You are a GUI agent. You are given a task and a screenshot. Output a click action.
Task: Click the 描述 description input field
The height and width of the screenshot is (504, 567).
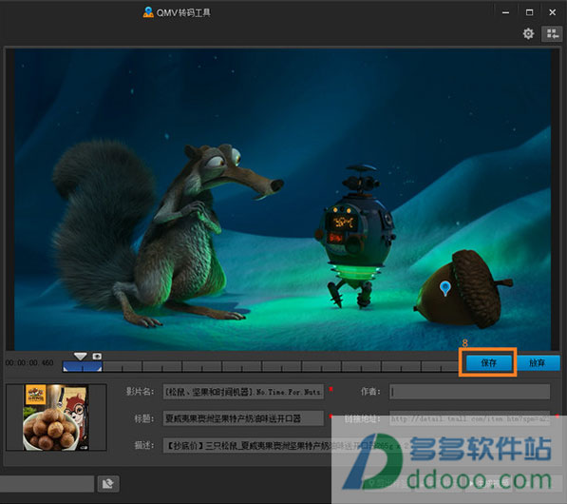356,445
